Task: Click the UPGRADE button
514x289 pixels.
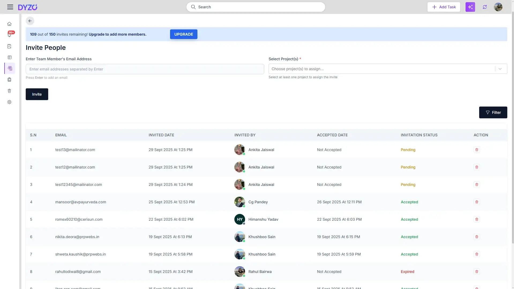Action: (x=183, y=34)
